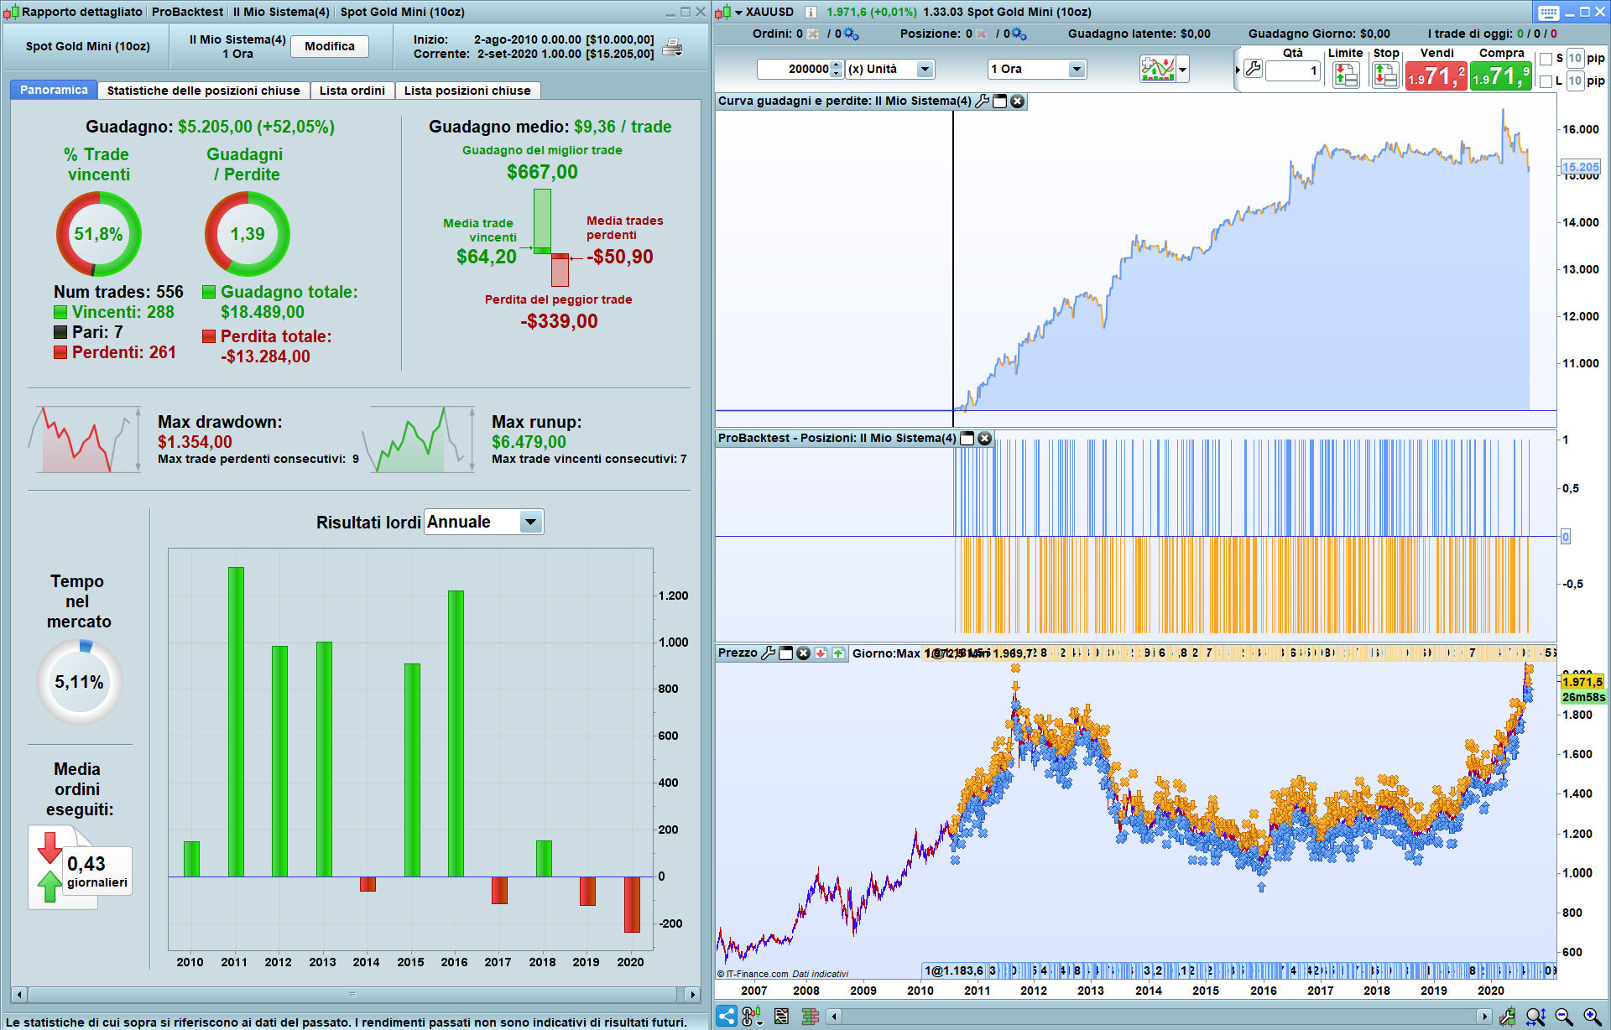Switch to Lista ordini tab
This screenshot has width=1611, height=1030.
click(352, 91)
